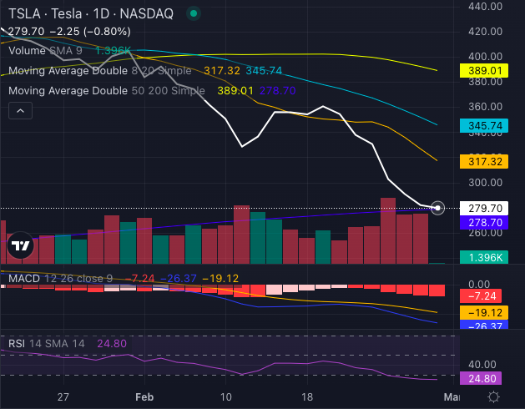Click the yellow 389.01 price label
This screenshot has height=409, width=525.
[x=483, y=72]
